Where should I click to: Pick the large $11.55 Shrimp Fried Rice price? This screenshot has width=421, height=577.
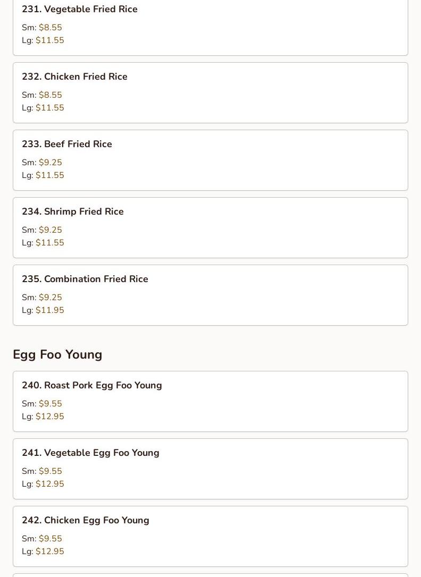tap(49, 243)
